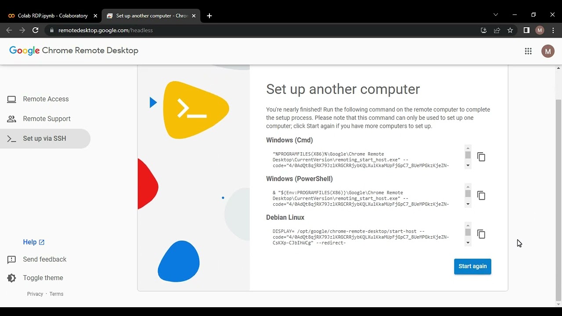562x316 pixels.
Task: Click Google Chrome Remote Desktop logo
Action: [74, 50]
